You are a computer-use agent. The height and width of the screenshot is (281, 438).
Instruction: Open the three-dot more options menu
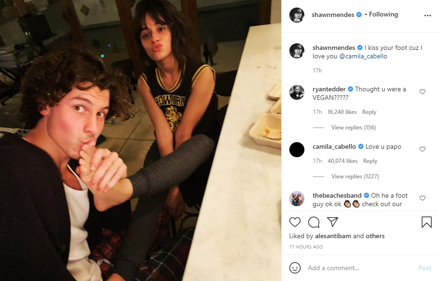pyautogui.click(x=427, y=16)
